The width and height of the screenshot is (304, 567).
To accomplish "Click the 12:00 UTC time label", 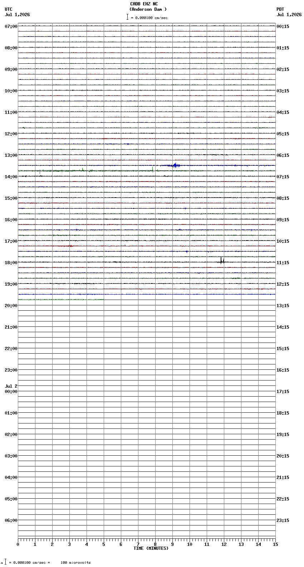I will click(11, 134).
